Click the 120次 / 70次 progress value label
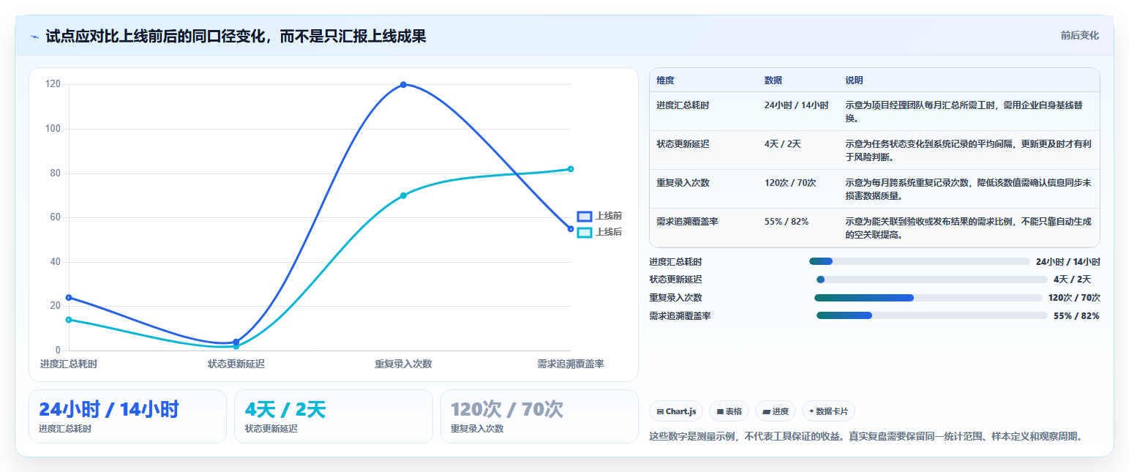 [x=1074, y=298]
